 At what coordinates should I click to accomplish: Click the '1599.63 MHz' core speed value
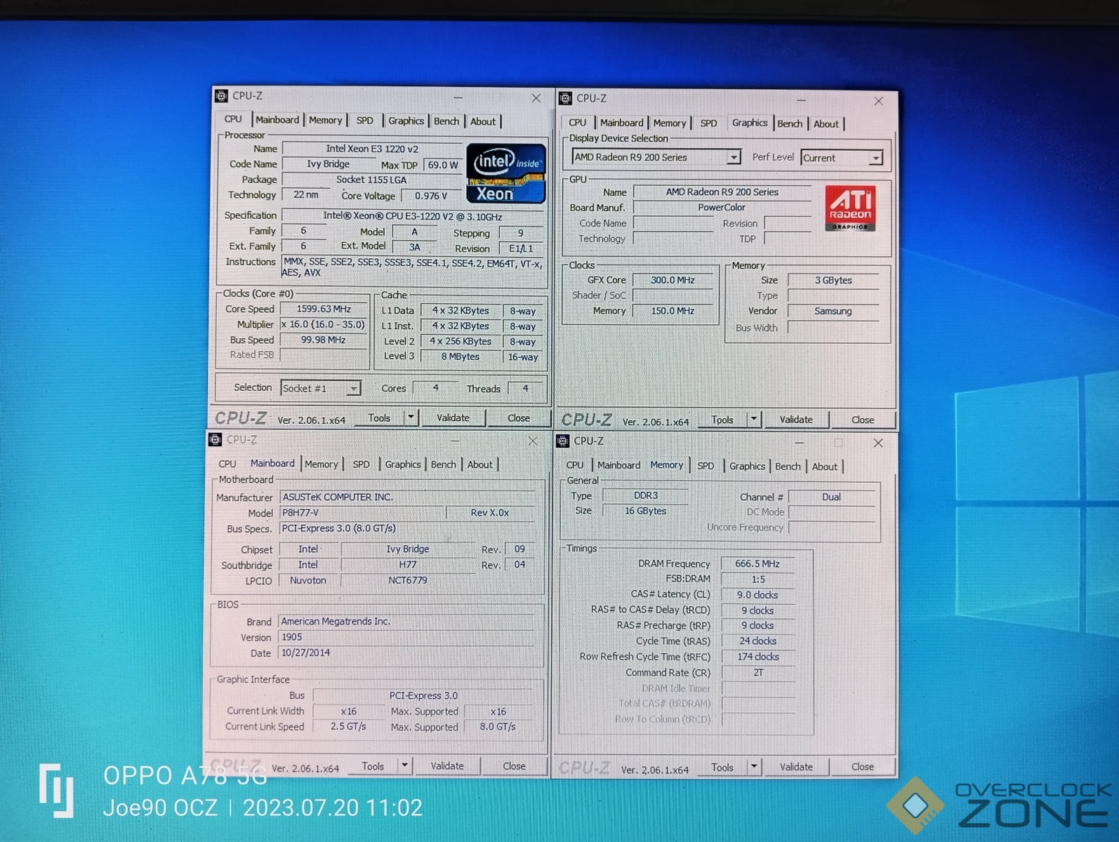pyautogui.click(x=324, y=309)
